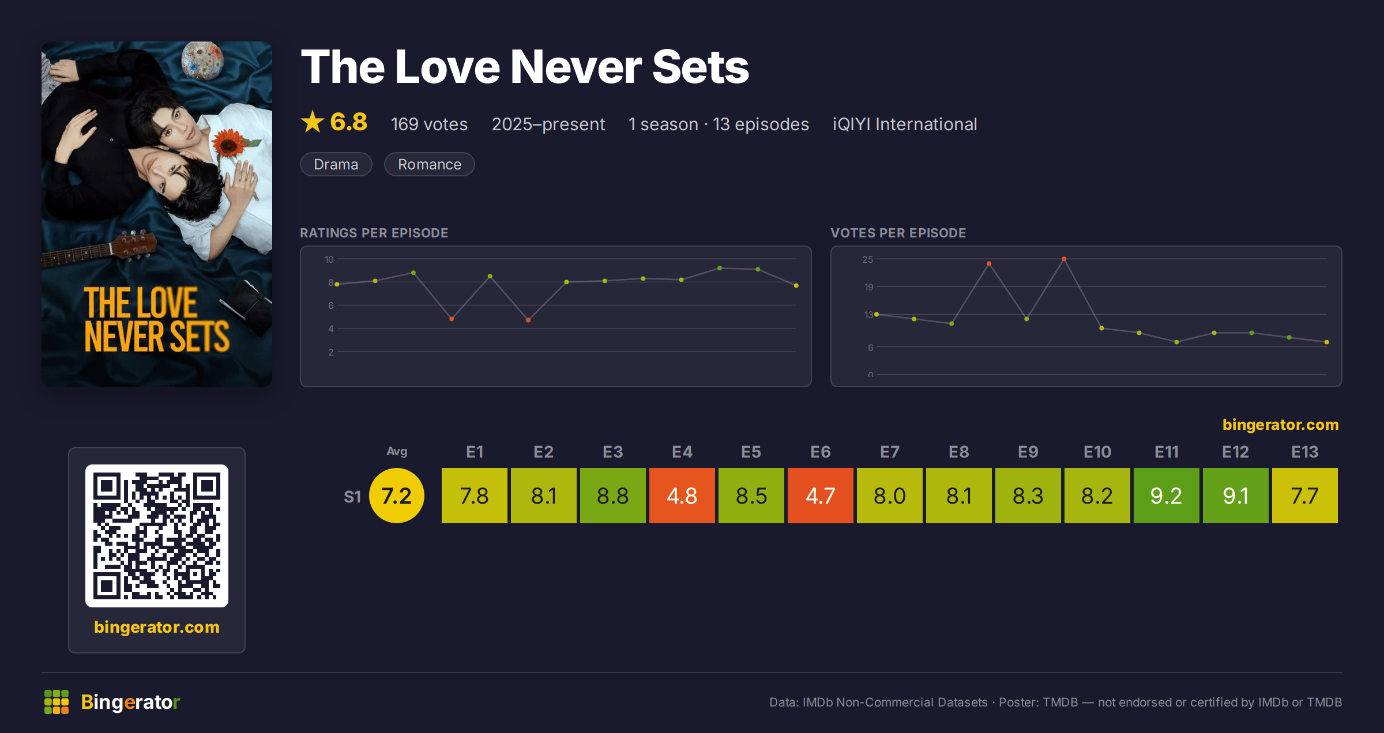Select the E13 tile rated 7.7

[x=1305, y=496]
